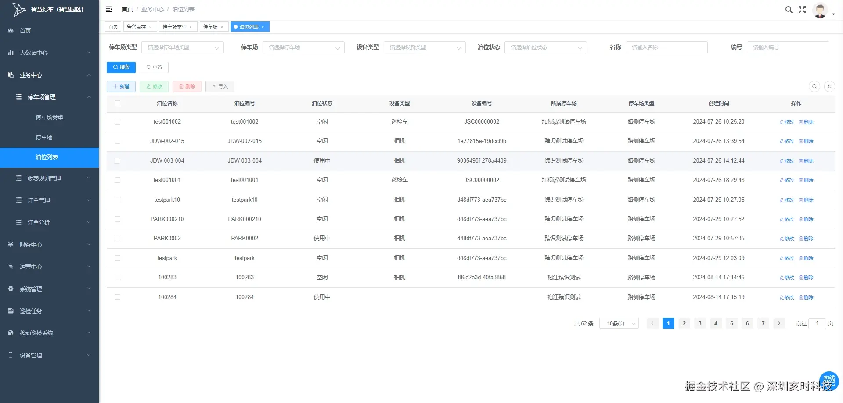Click the 巡检任务 sidebar icon
The width and height of the screenshot is (843, 403).
(x=11, y=311)
